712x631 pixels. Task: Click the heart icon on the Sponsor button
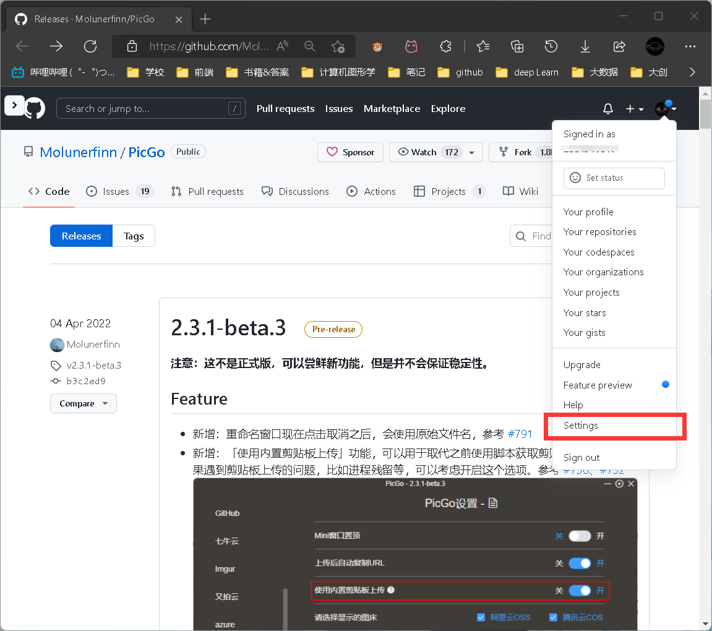click(x=333, y=152)
